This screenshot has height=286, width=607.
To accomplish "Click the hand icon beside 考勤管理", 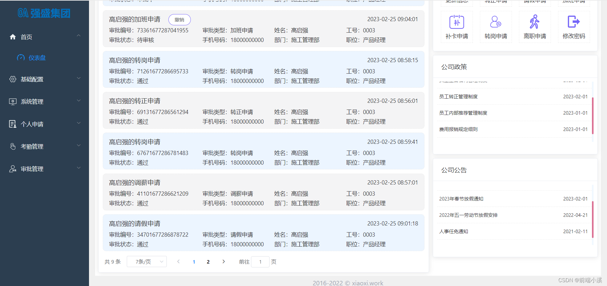I will click(x=13, y=146).
